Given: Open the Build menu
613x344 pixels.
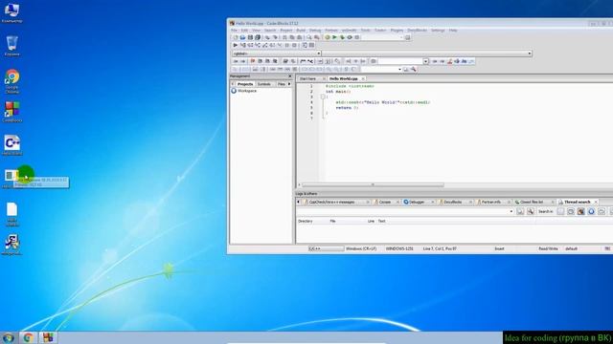Looking at the screenshot, I should click(301, 30).
